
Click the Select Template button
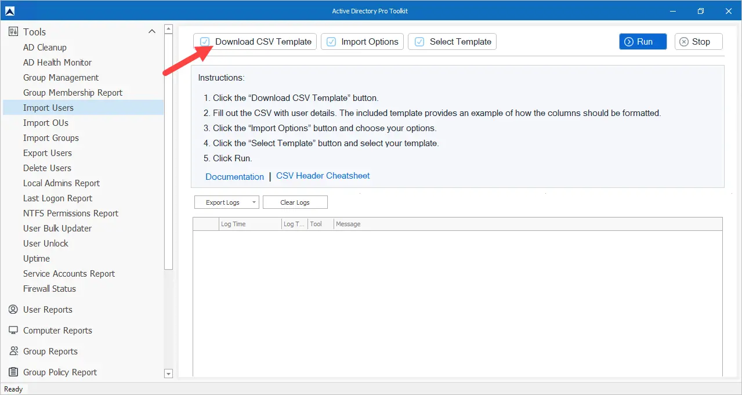[x=452, y=42]
